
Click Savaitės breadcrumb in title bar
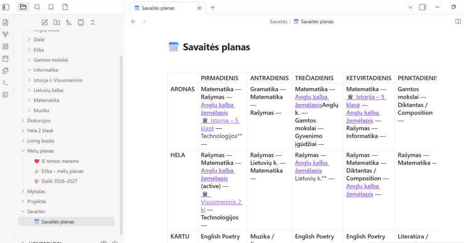(279, 22)
